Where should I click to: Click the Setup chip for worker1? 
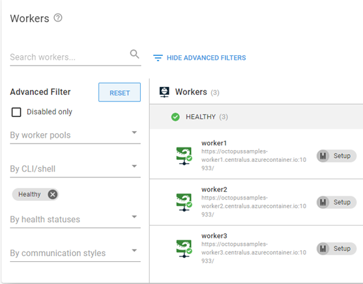point(336,156)
